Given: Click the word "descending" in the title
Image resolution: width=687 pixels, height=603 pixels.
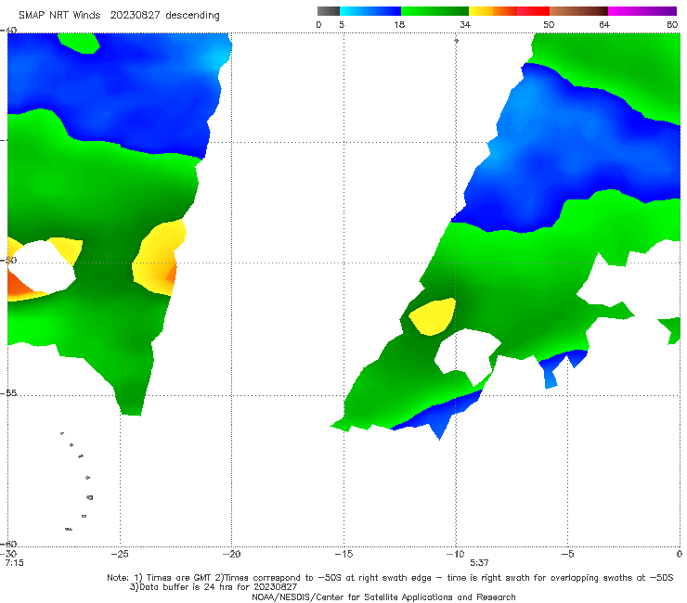Looking at the screenshot, I should tap(192, 16).
